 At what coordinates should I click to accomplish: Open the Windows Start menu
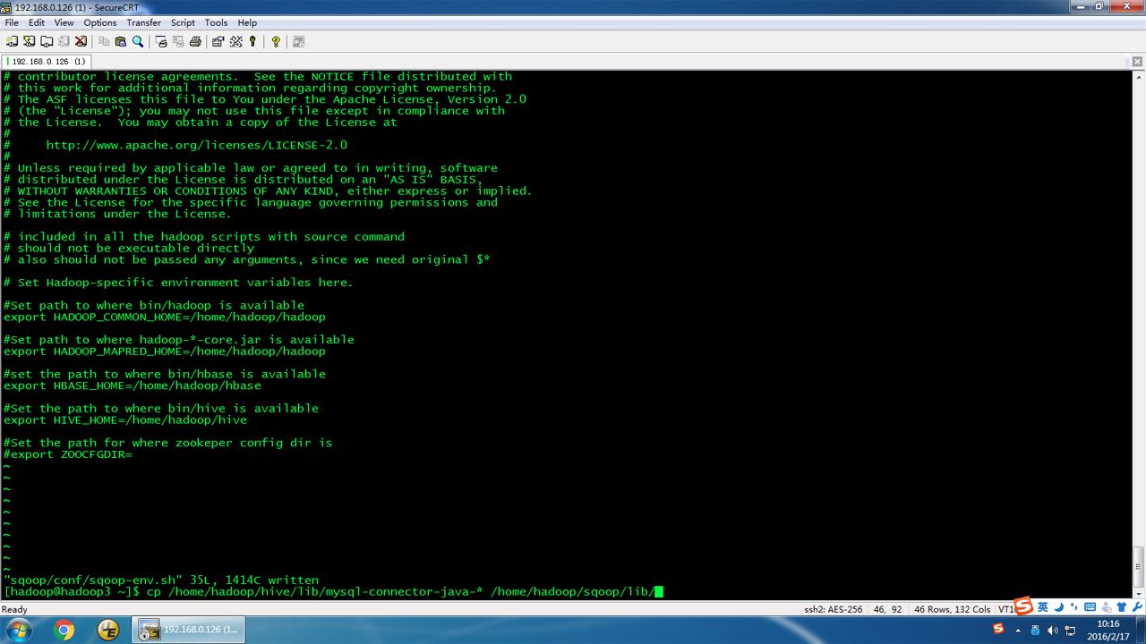[x=18, y=630]
